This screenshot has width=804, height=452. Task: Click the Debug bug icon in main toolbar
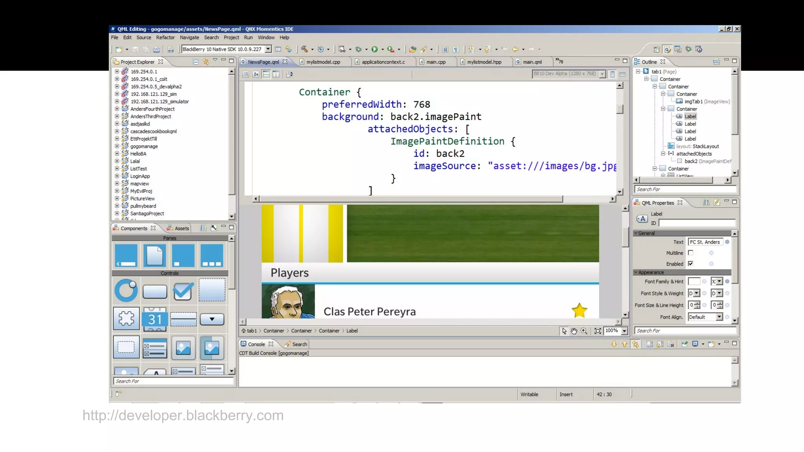[358, 49]
